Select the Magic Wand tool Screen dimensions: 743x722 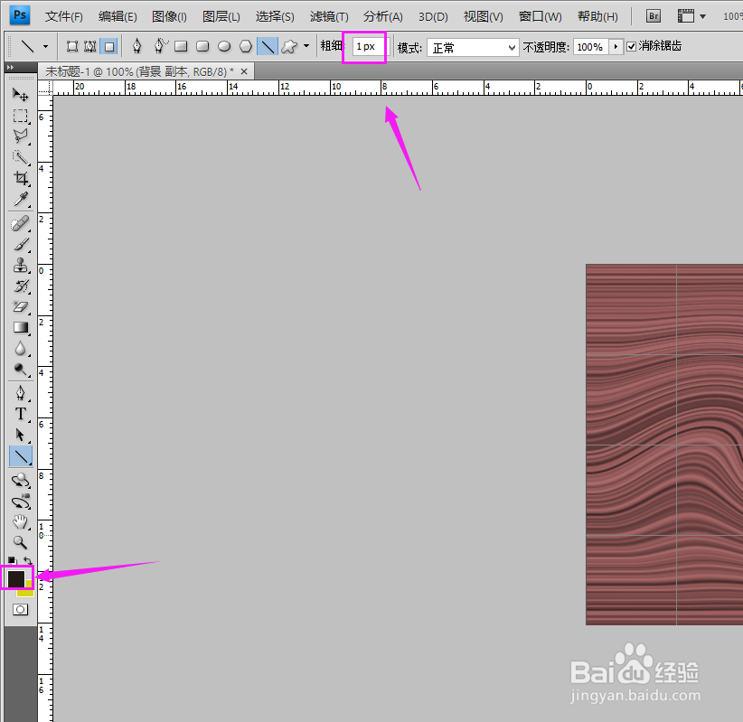point(20,157)
